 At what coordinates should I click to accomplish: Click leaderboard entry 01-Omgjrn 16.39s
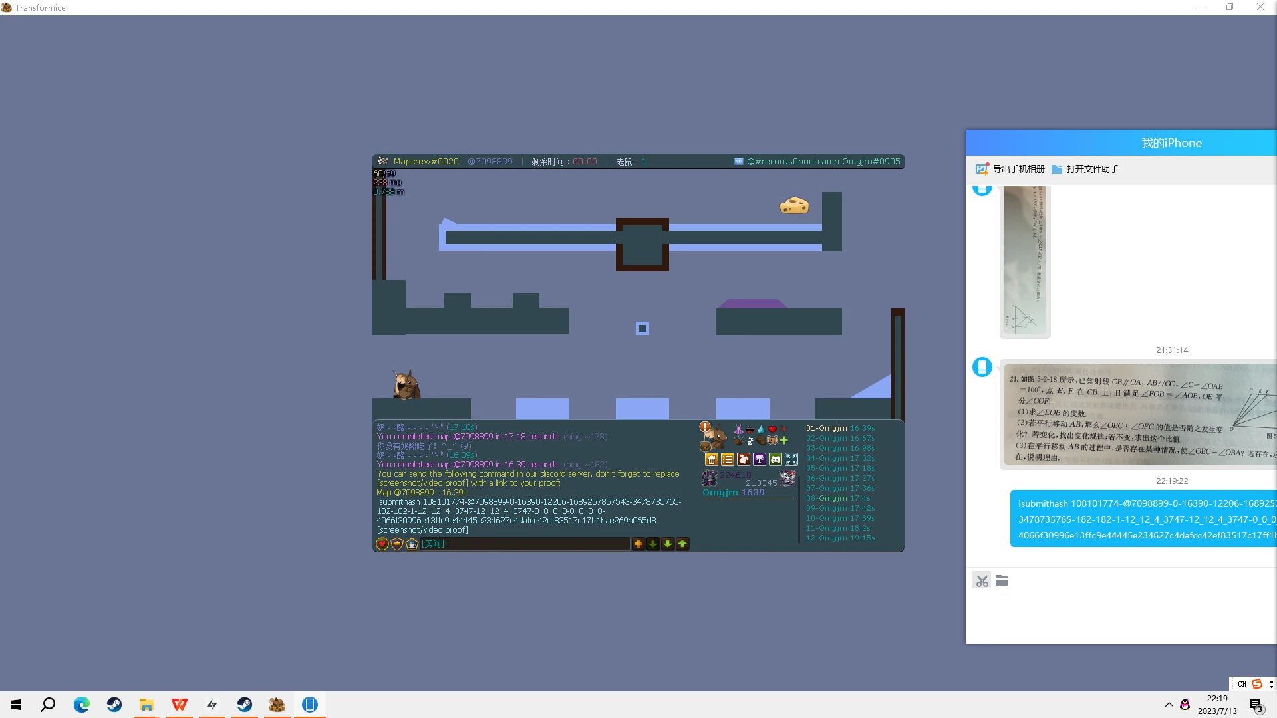(841, 428)
